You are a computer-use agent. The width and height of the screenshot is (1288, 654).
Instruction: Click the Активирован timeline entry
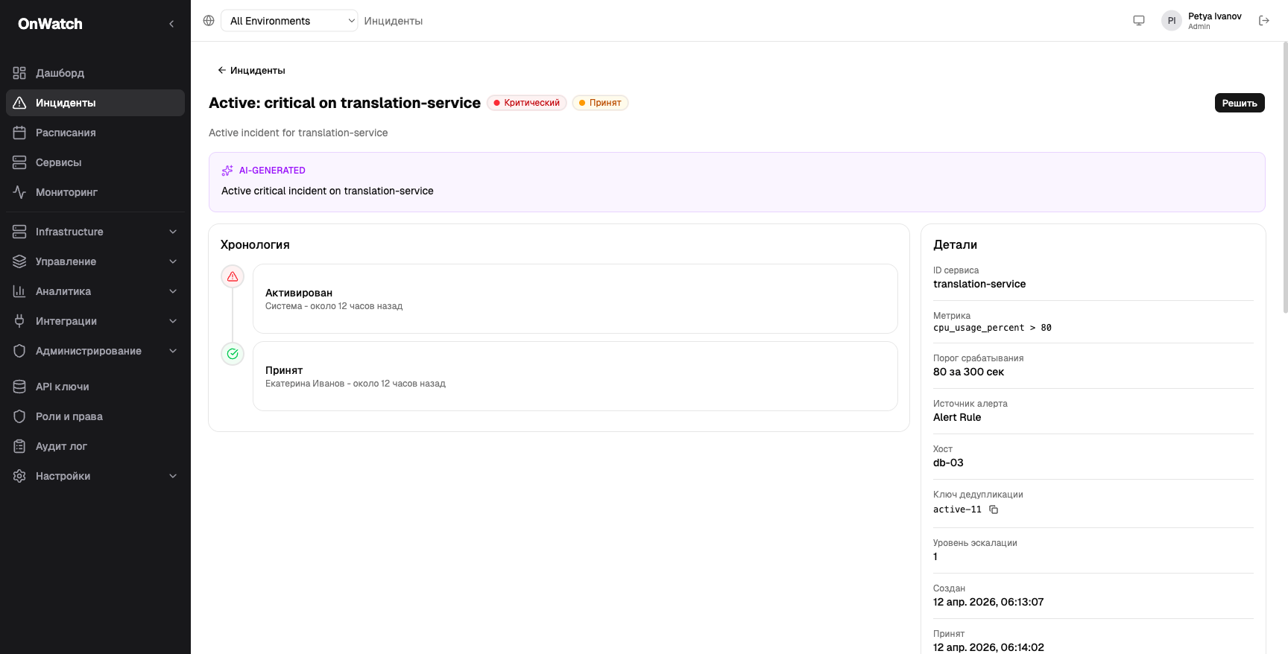(575, 299)
